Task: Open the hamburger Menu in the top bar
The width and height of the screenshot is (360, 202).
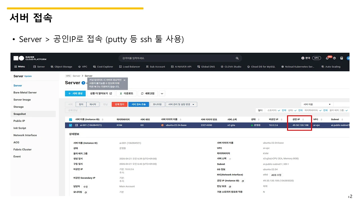Action: pyautogui.click(x=19, y=66)
